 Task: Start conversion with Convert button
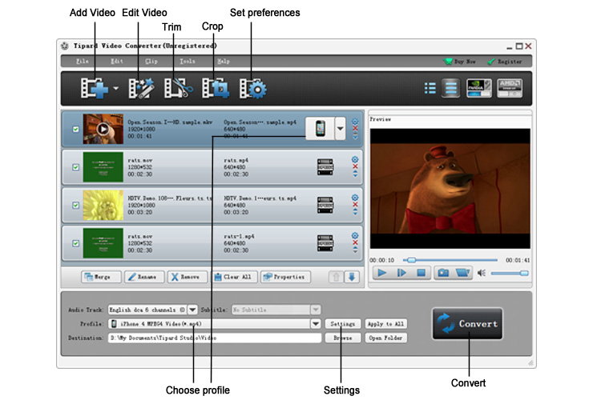pos(467,324)
